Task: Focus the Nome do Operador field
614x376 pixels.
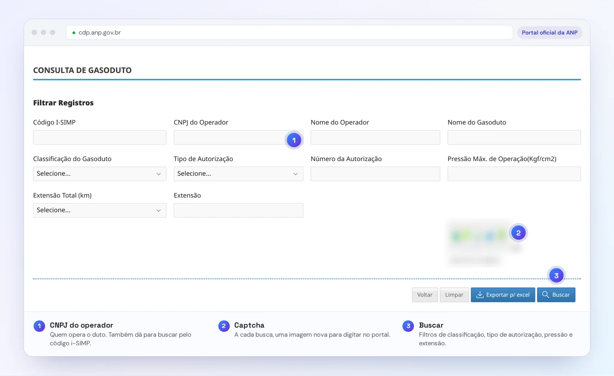Action: [x=375, y=137]
